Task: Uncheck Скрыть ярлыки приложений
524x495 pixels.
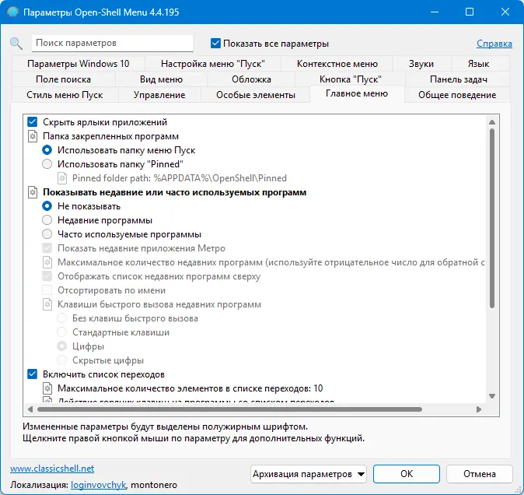Action: tap(33, 121)
